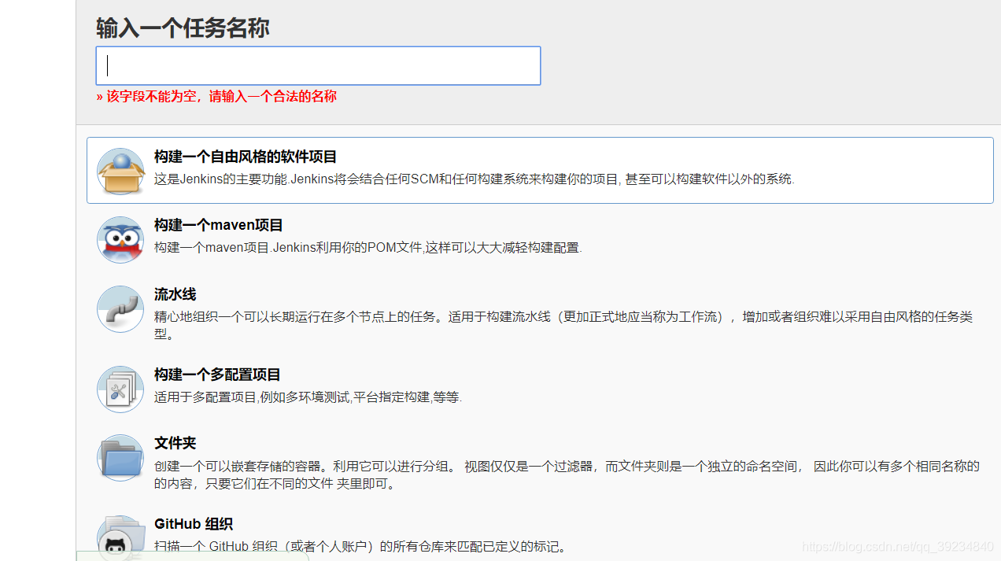Click the maven project description text
The image size is (1001, 561).
(x=368, y=248)
